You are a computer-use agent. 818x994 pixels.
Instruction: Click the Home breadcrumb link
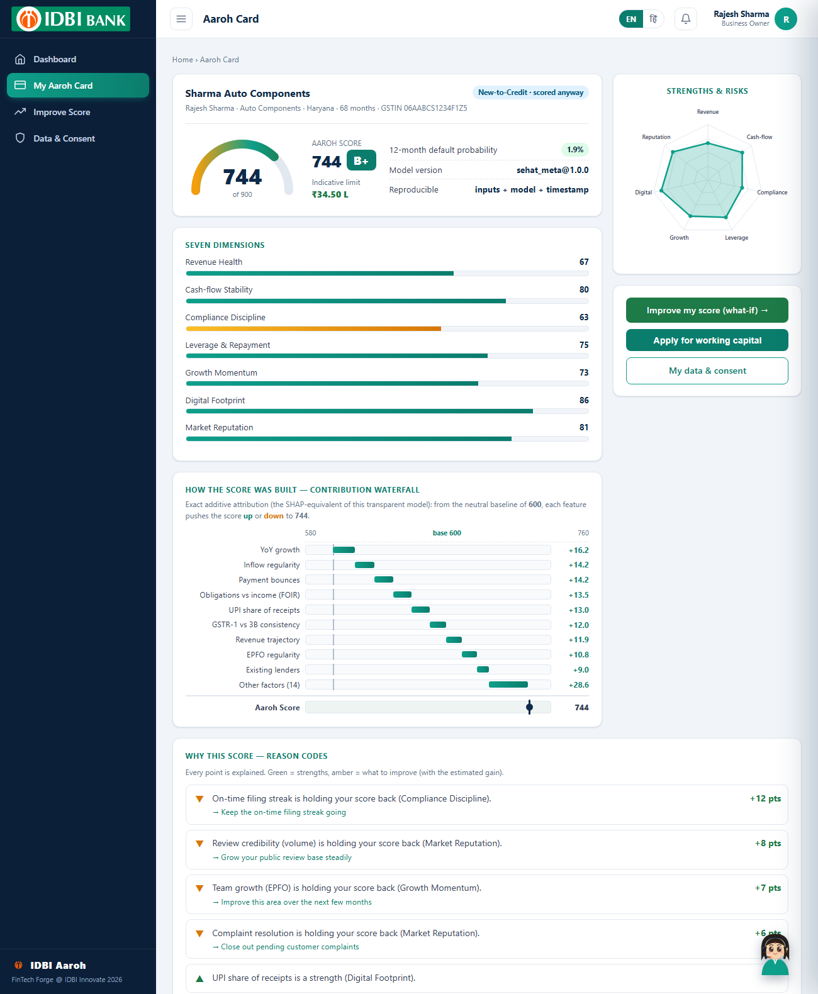click(182, 60)
